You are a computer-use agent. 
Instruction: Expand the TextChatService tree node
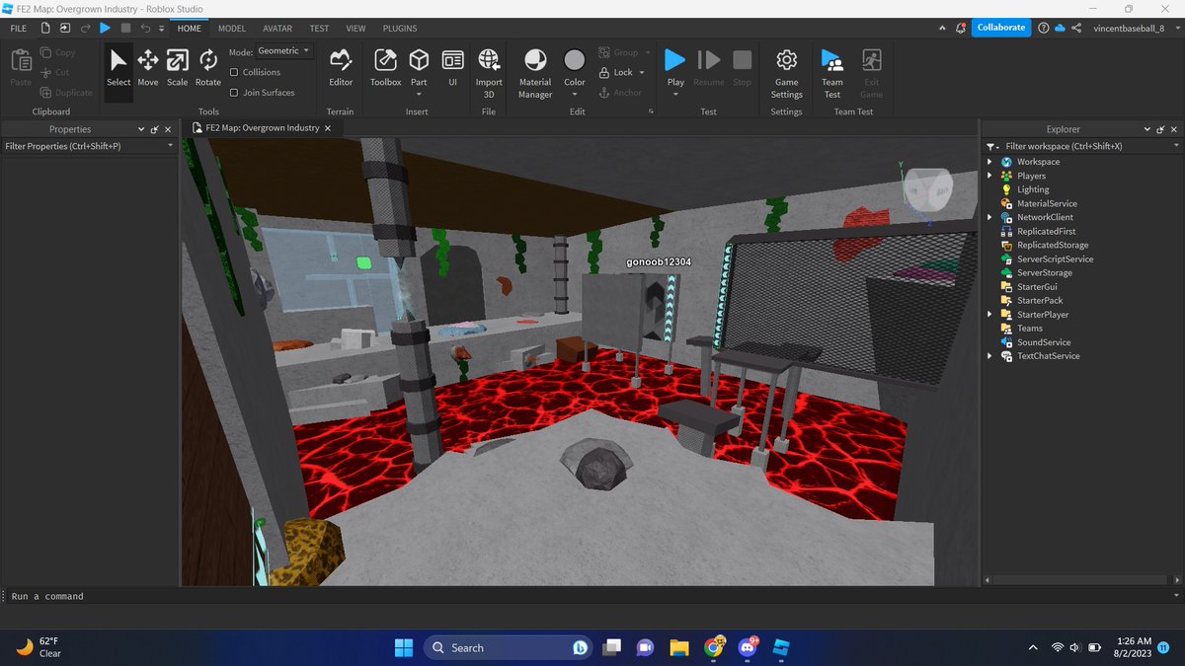click(x=990, y=355)
